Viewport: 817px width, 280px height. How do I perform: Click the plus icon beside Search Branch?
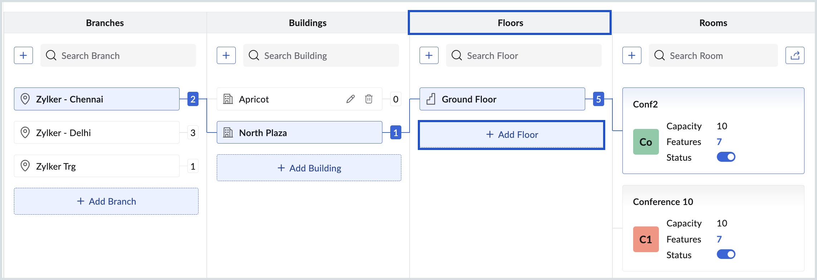pyautogui.click(x=23, y=55)
